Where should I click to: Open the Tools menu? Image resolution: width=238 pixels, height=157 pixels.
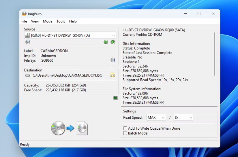coord(61,21)
